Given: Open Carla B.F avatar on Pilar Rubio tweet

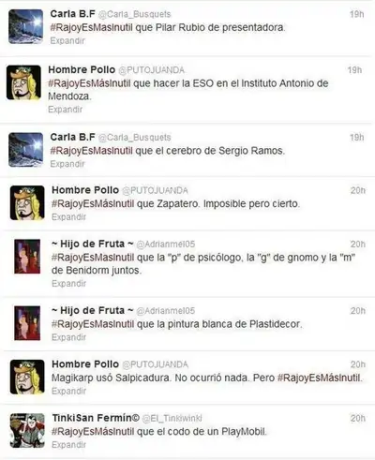Looking at the screenshot, I should pos(25,26).
